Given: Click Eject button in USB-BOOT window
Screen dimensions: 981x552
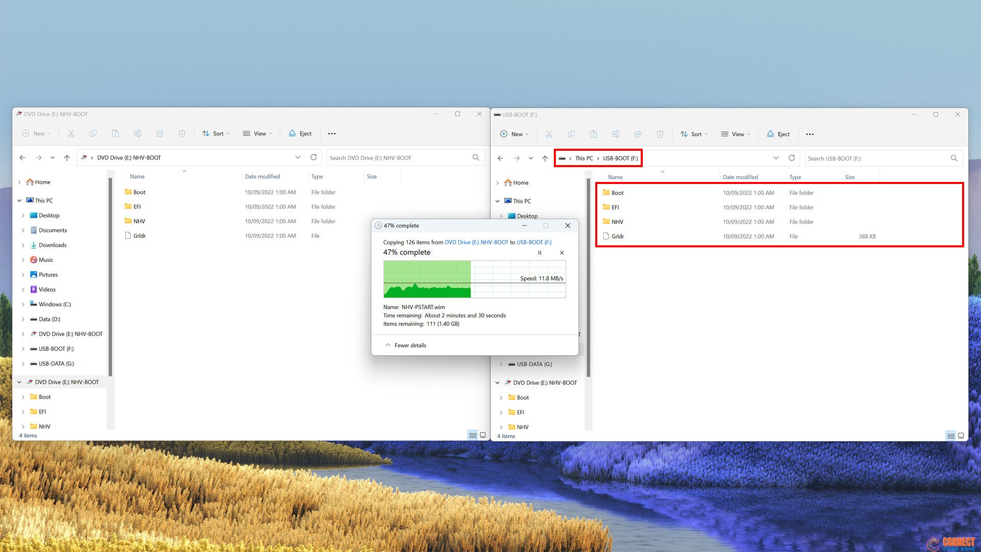Looking at the screenshot, I should [779, 134].
